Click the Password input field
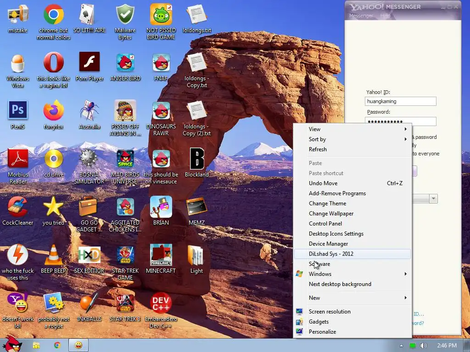470x352 pixels. point(400,121)
